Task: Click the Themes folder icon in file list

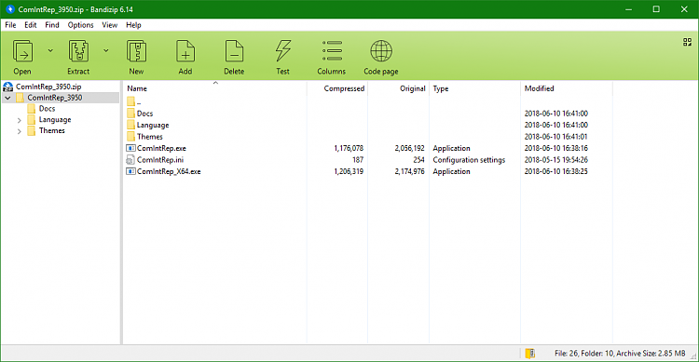Action: (x=130, y=136)
